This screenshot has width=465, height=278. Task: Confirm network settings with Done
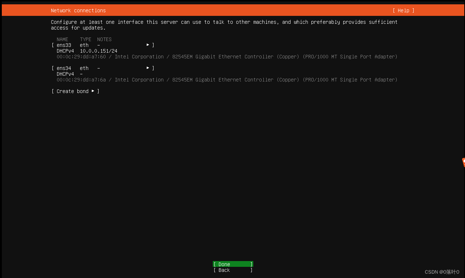tap(233, 264)
